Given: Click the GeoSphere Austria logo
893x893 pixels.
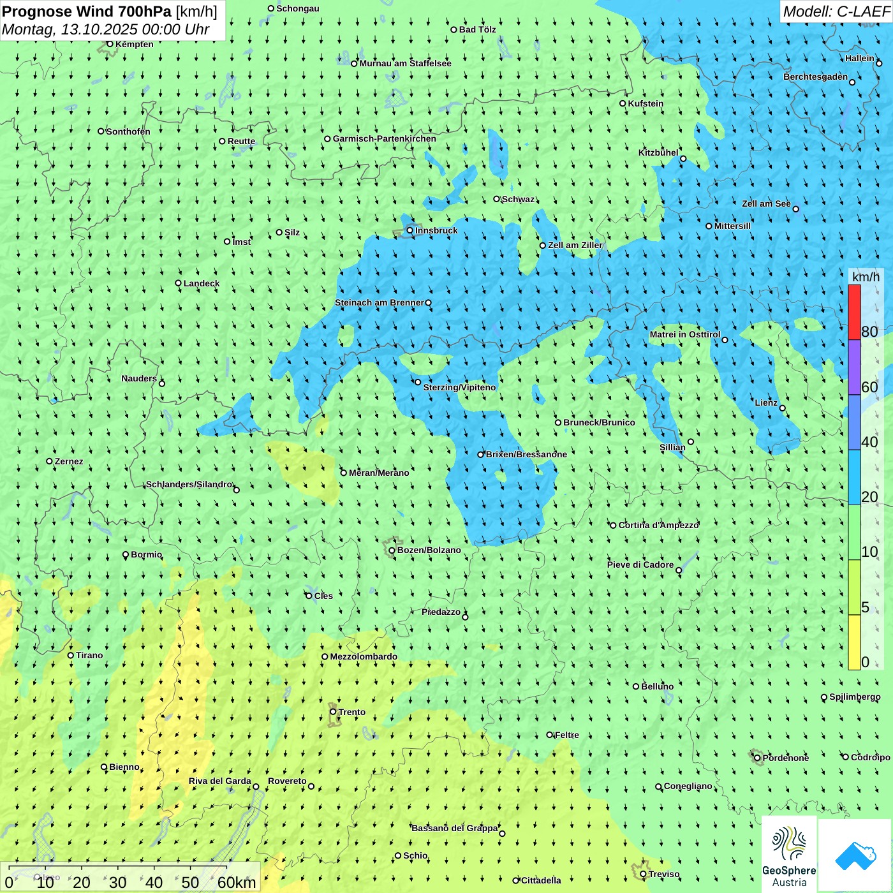Looking at the screenshot, I should [789, 854].
